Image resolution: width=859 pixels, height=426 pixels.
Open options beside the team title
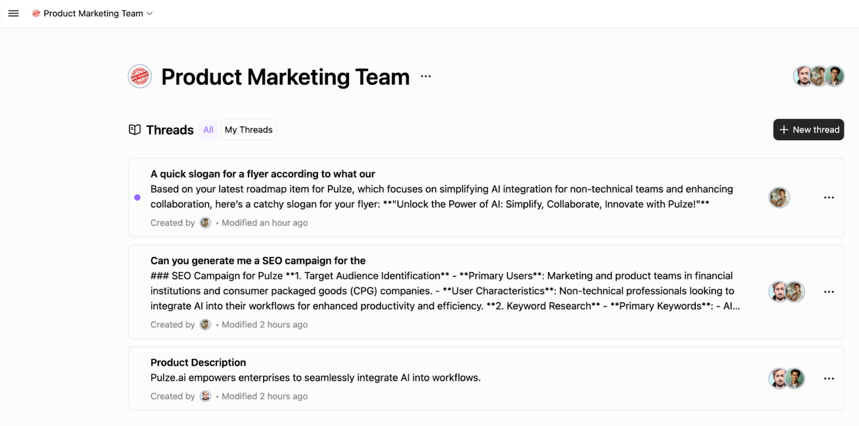coord(426,77)
